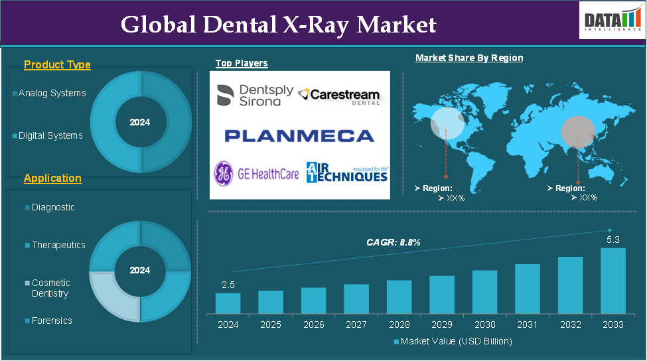647x361 pixels.
Task: Click the CAGR: 8.8% label
Action: pyautogui.click(x=394, y=243)
